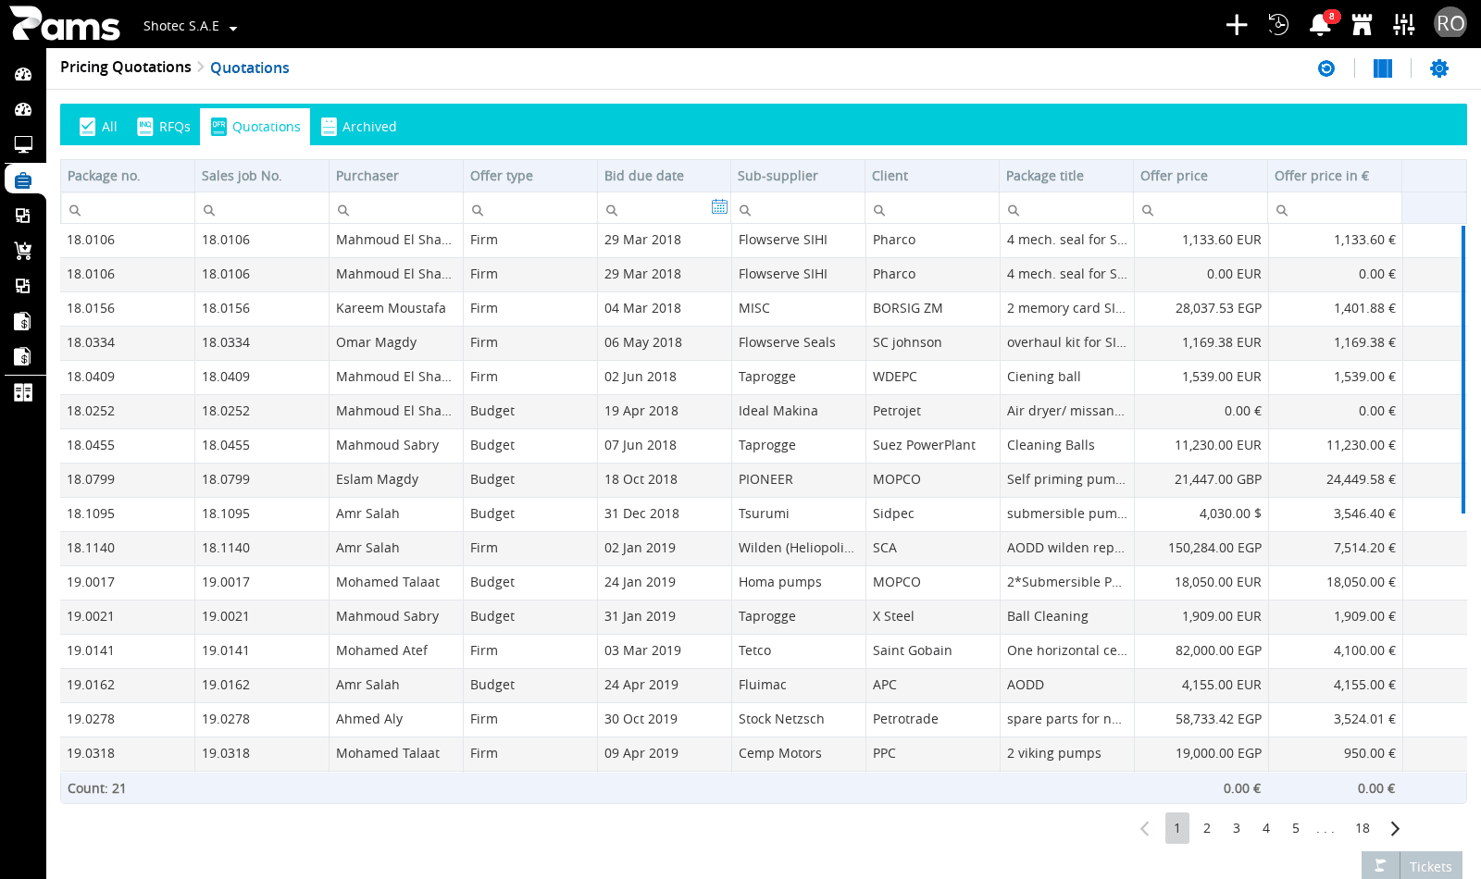Screen dimensions: 1481x879
Task: Go to the next page arrow
Action: click(1395, 828)
